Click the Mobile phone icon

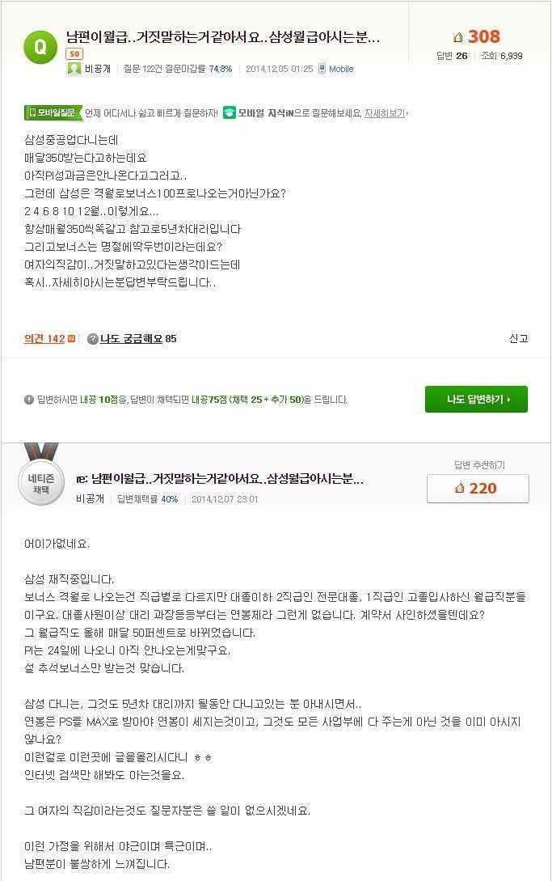click(x=322, y=69)
